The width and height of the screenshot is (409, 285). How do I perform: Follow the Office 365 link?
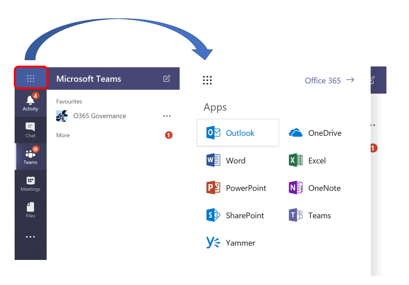(329, 80)
